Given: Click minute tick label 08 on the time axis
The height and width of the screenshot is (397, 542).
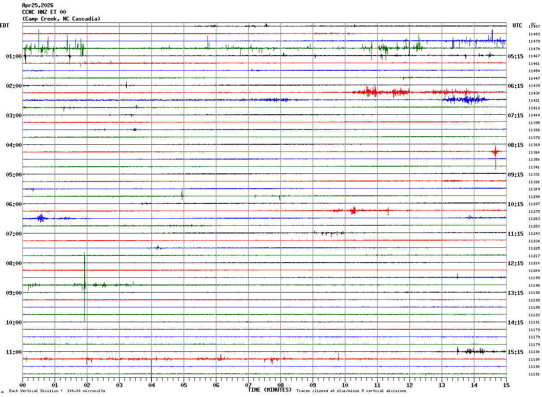Looking at the screenshot, I should pos(280,385).
